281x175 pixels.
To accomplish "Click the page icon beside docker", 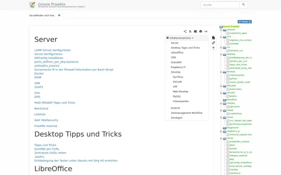I will point(228,149).
